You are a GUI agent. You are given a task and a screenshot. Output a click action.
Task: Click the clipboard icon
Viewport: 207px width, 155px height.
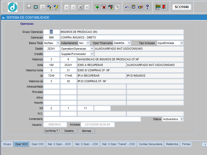(x=134, y=7)
